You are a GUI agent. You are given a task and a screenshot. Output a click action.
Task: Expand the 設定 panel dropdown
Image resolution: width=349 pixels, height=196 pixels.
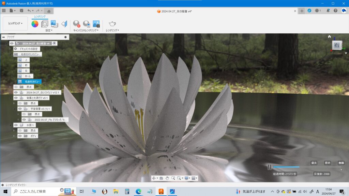coord(49,30)
